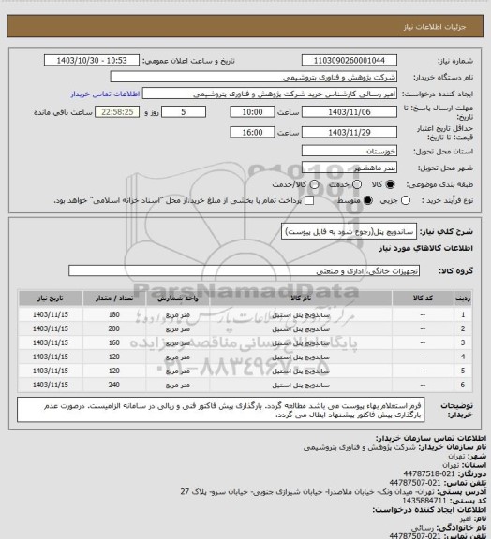The width and height of the screenshot is (491, 539).
Task: Click the price validity date 1403/11/29
Action: (350, 132)
